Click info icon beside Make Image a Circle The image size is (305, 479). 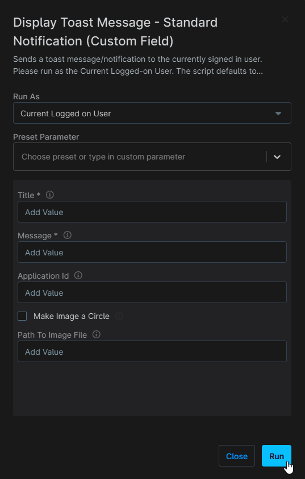(x=119, y=316)
